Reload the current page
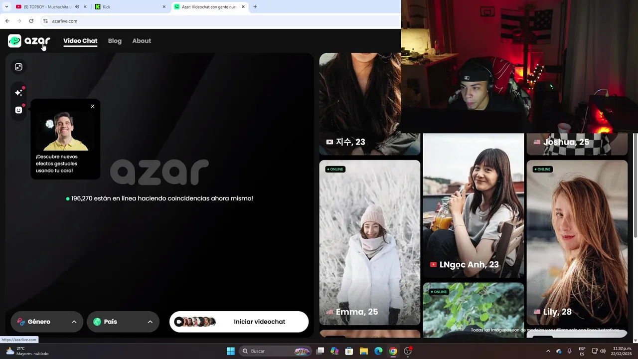The width and height of the screenshot is (638, 359). 31,21
